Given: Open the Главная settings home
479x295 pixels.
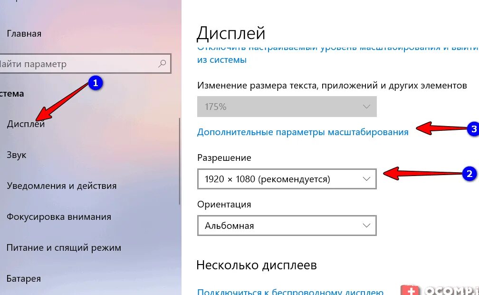Looking at the screenshot, I should click(24, 33).
